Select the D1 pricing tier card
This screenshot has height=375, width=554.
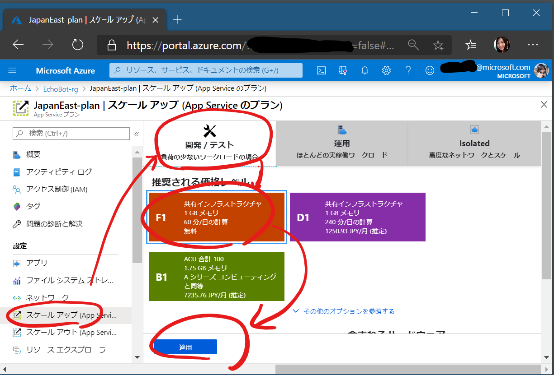pos(358,217)
